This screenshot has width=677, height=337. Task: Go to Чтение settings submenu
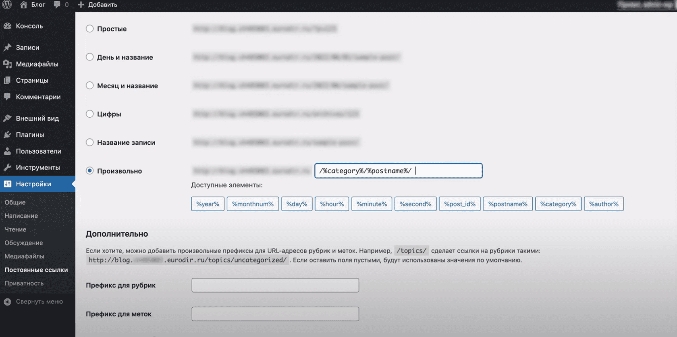15,229
